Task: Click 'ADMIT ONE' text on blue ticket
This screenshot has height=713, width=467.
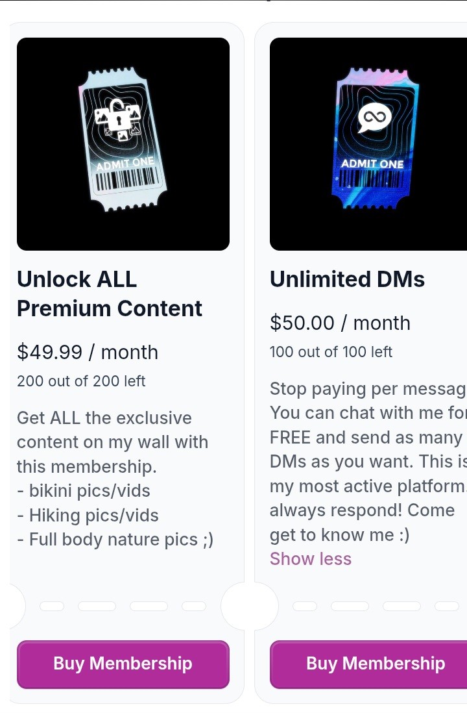Action: (372, 164)
